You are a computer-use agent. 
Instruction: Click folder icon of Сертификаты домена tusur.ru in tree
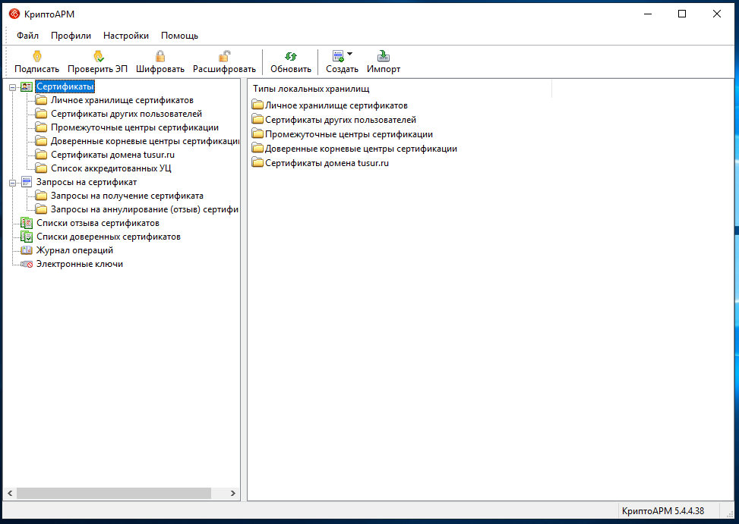(42, 155)
